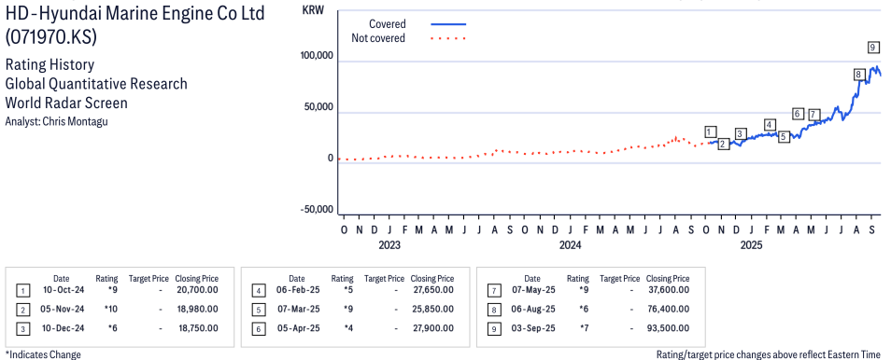Select chart marker 7 near May 2025

(813, 115)
